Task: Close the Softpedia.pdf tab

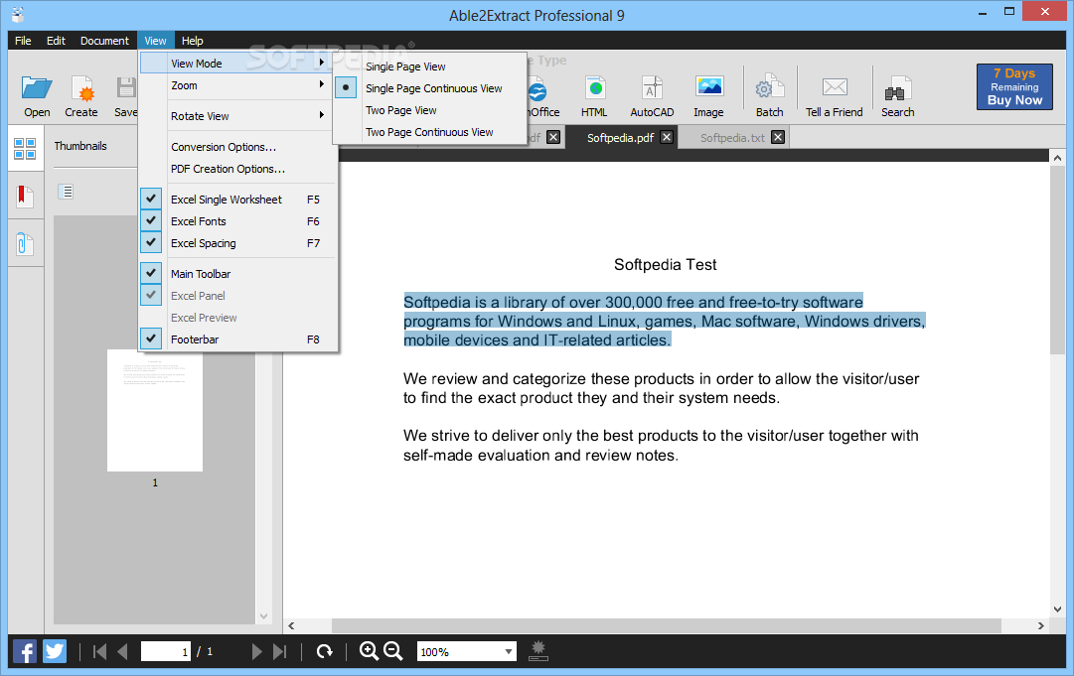Action: point(667,137)
